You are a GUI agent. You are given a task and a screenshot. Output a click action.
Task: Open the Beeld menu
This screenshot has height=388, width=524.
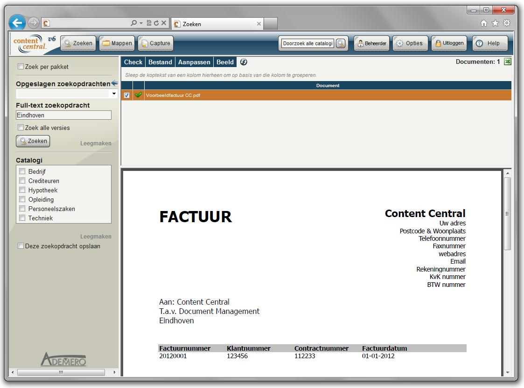(225, 62)
